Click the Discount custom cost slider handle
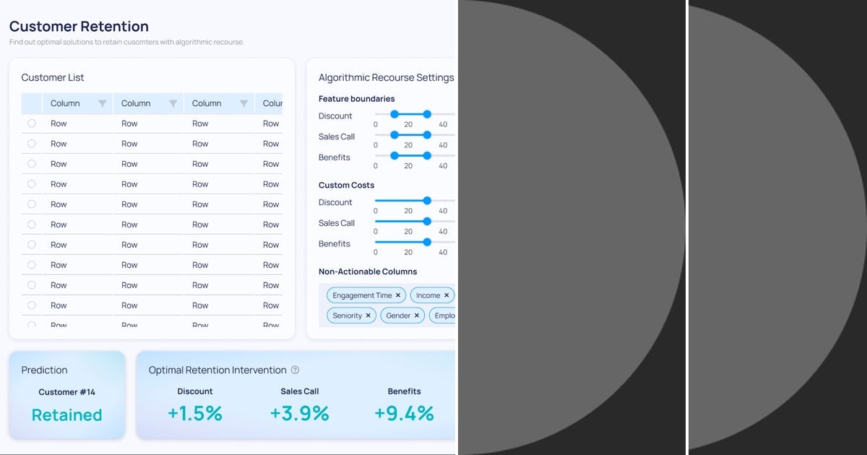 pos(426,201)
